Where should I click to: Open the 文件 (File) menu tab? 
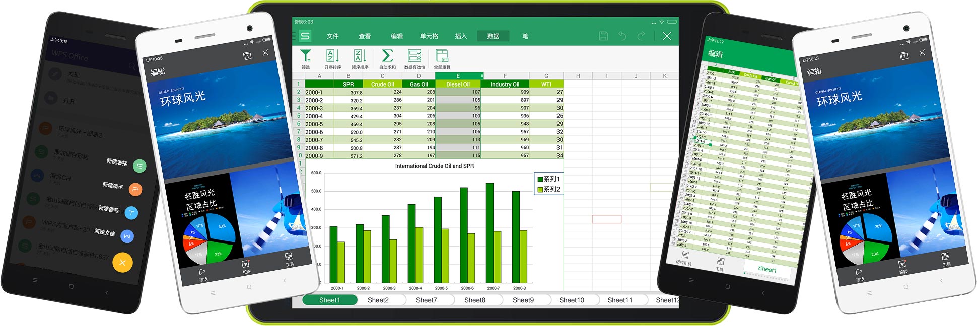332,36
